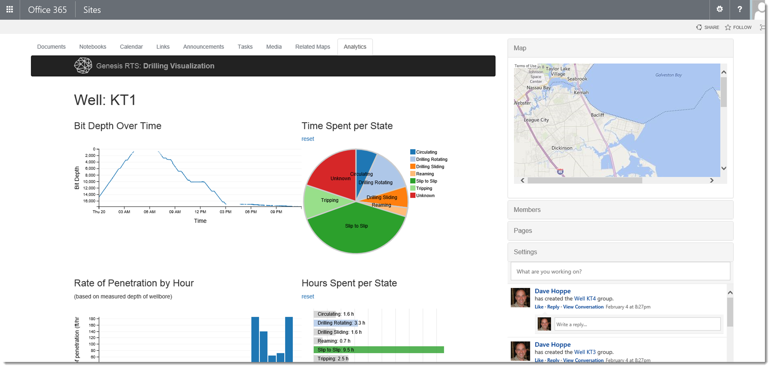771x368 pixels.
Task: Toggle Unknown legend entry
Action: [x=422, y=196]
